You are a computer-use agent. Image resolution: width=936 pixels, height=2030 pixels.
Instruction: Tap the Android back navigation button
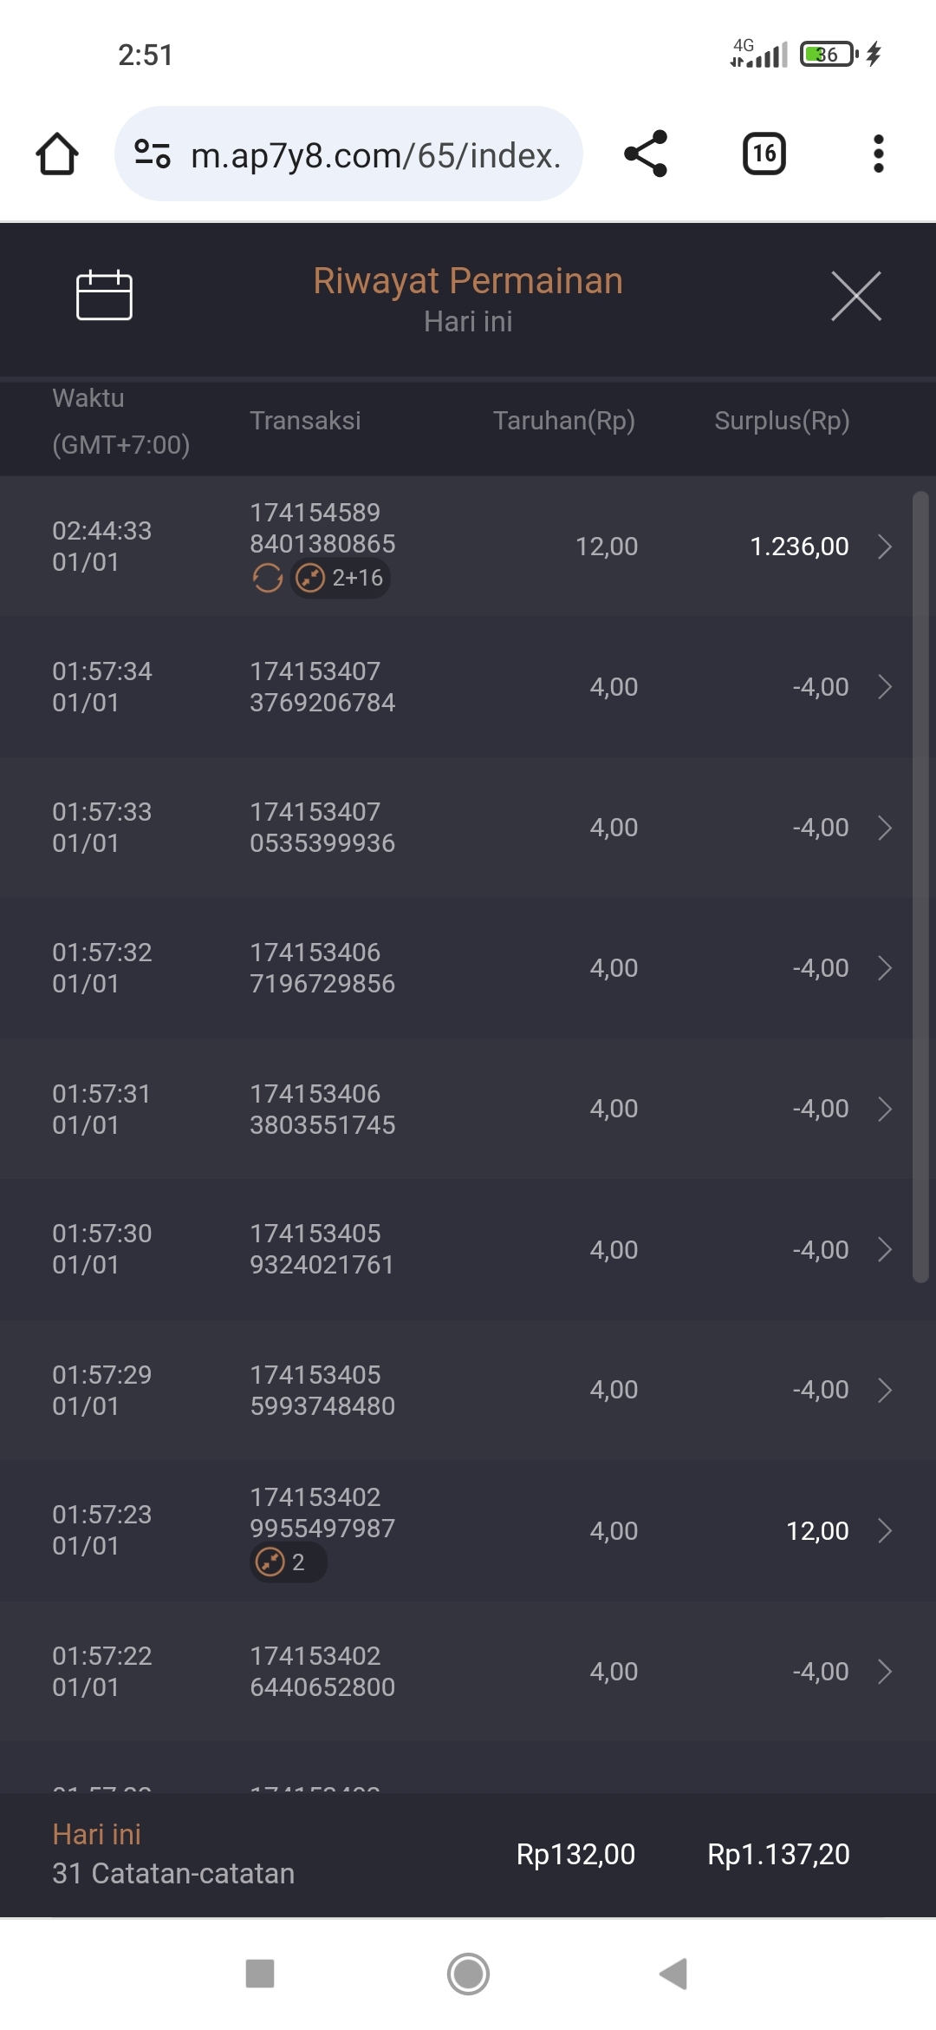pos(673,1974)
